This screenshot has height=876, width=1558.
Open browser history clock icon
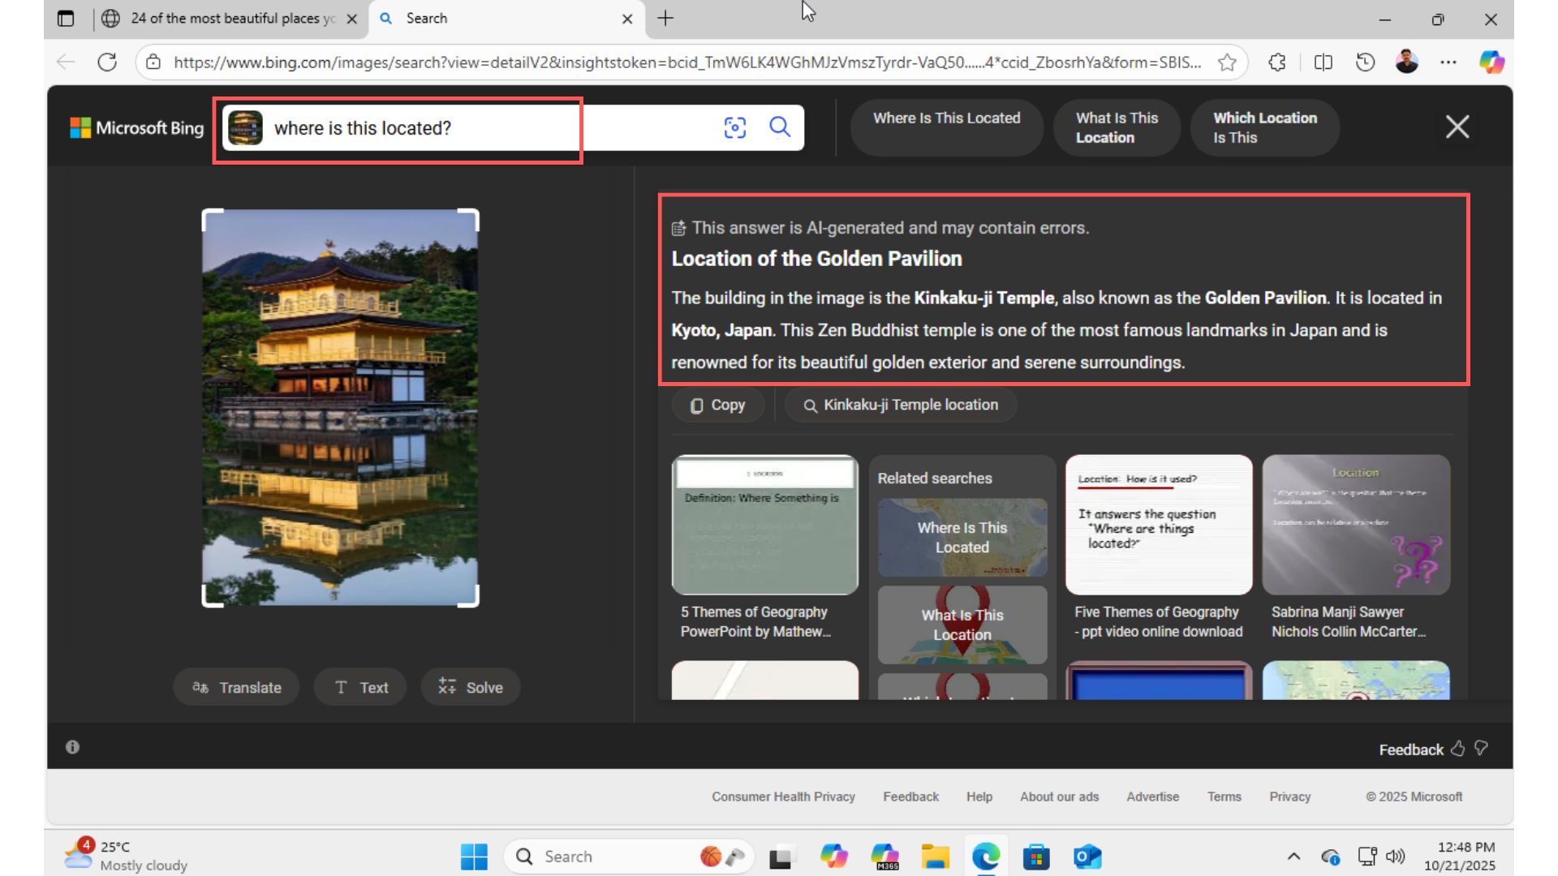coord(1365,62)
